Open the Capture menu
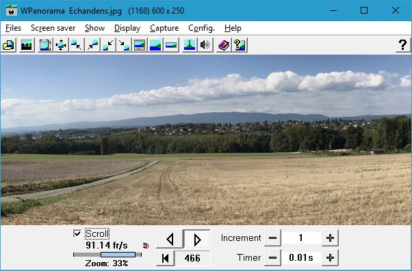The height and width of the screenshot is (271, 412). pos(164,28)
